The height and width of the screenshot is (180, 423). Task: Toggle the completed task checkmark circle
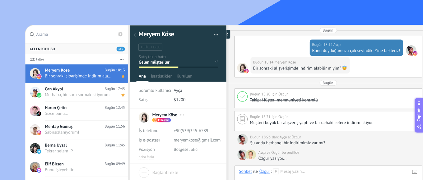click(242, 97)
